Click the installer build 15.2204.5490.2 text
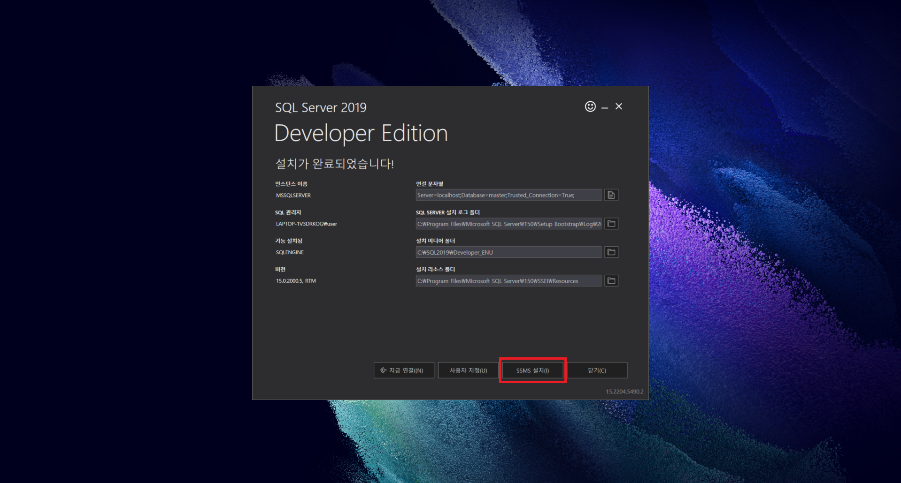901x483 pixels. [624, 392]
